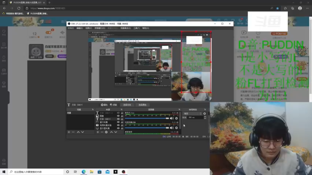Click 选择字体 button

[127, 105]
